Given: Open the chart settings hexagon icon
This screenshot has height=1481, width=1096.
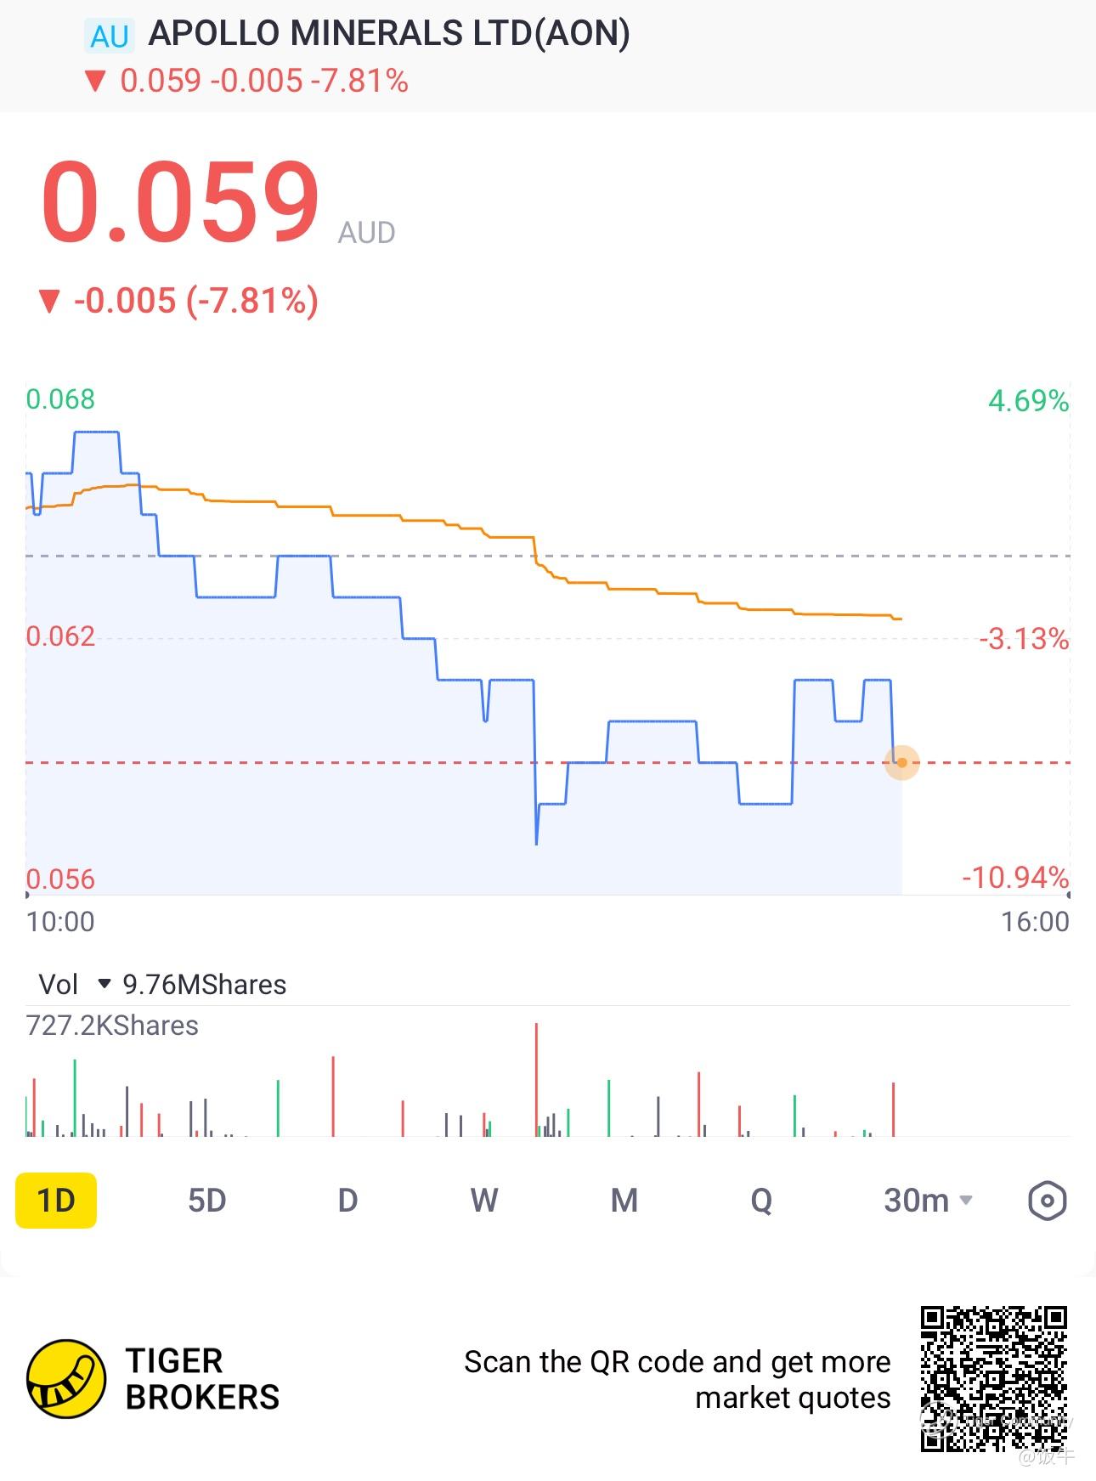Looking at the screenshot, I should click(x=1047, y=1201).
